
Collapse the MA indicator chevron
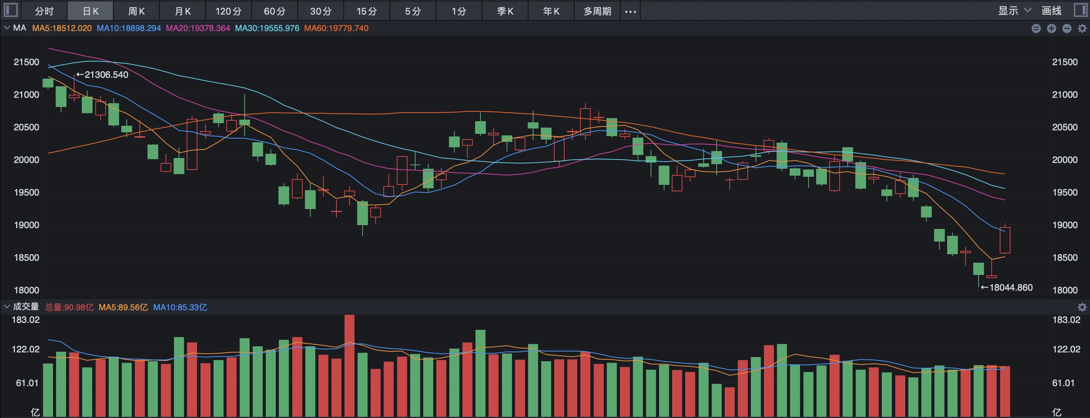7,28
